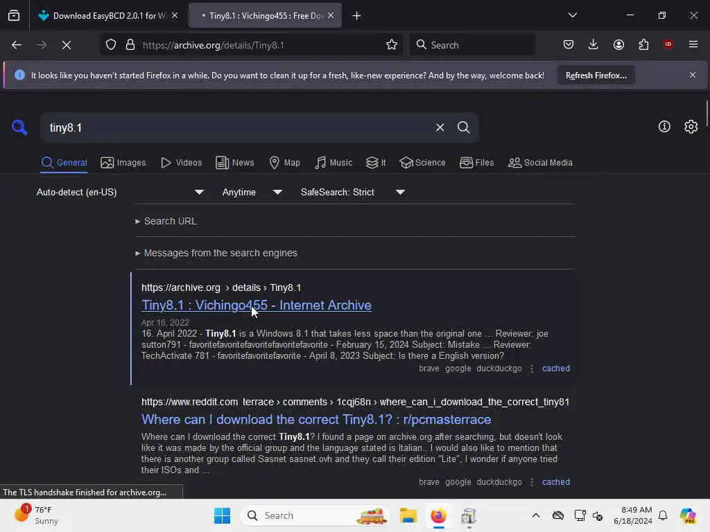Open search preferences gear icon
The image size is (710, 532).
(x=691, y=127)
